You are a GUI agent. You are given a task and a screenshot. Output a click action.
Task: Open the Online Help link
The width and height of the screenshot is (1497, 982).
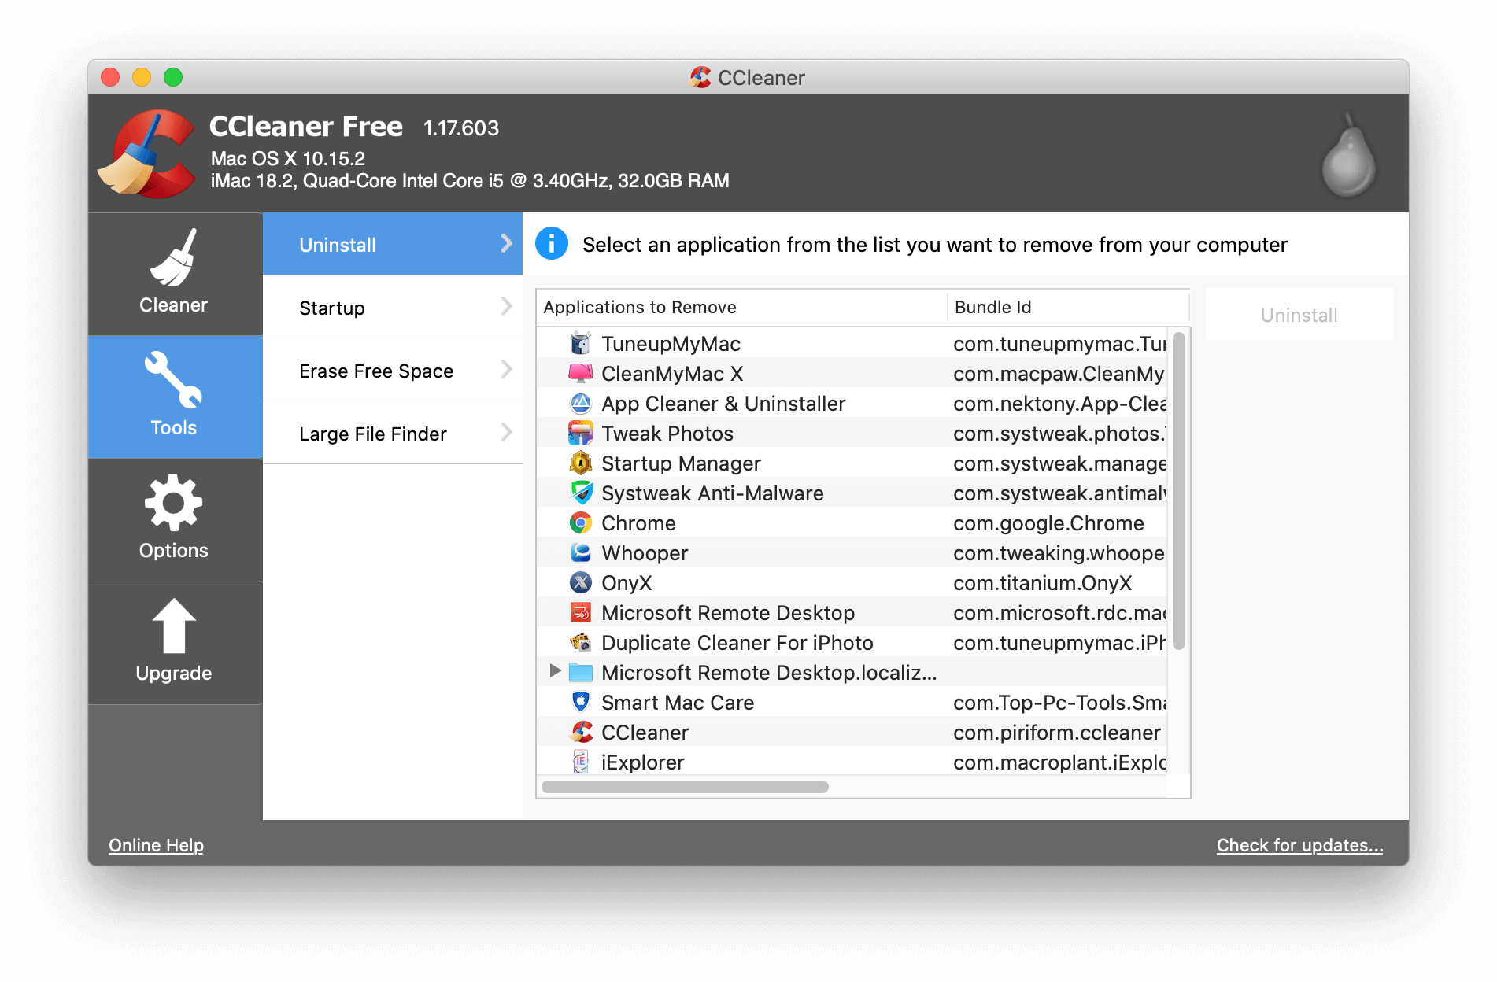(x=156, y=845)
